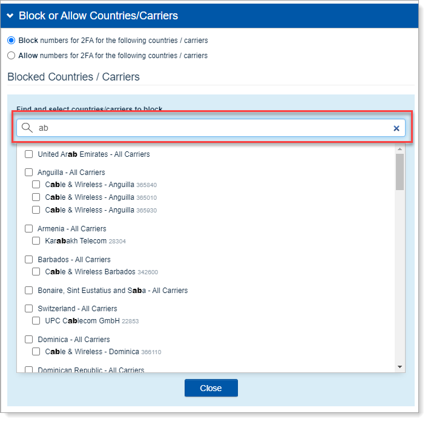
Task: Click the scrollbar up arrow in list
Action: click(400, 149)
